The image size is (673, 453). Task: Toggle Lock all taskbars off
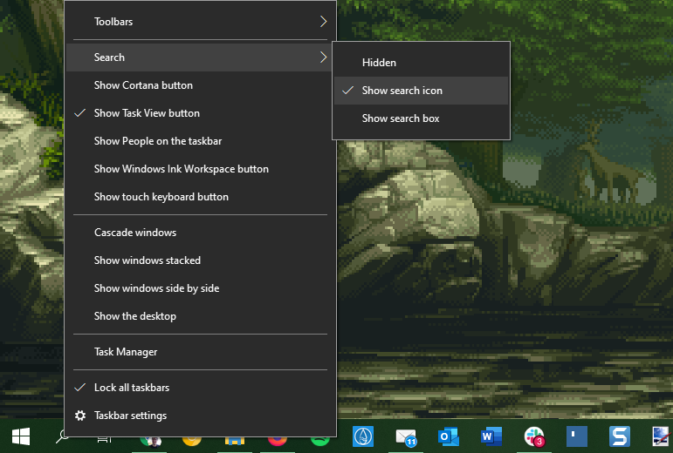tap(132, 388)
